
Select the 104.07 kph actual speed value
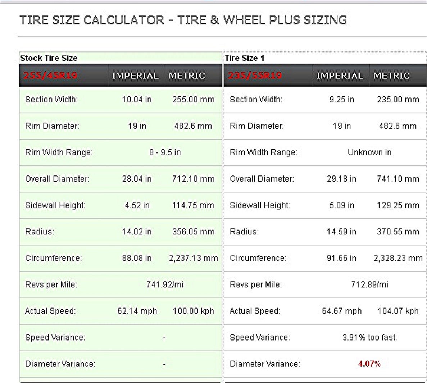(x=398, y=311)
